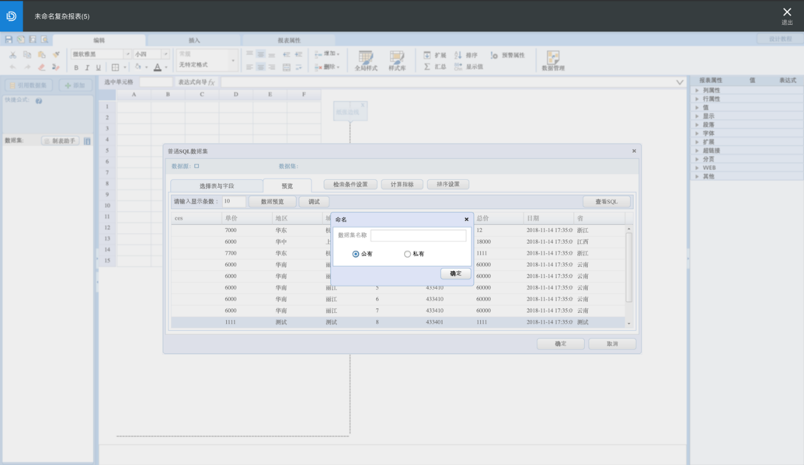This screenshot has width=804, height=465.
Task: Click the 查看SQL button
Action: point(606,201)
